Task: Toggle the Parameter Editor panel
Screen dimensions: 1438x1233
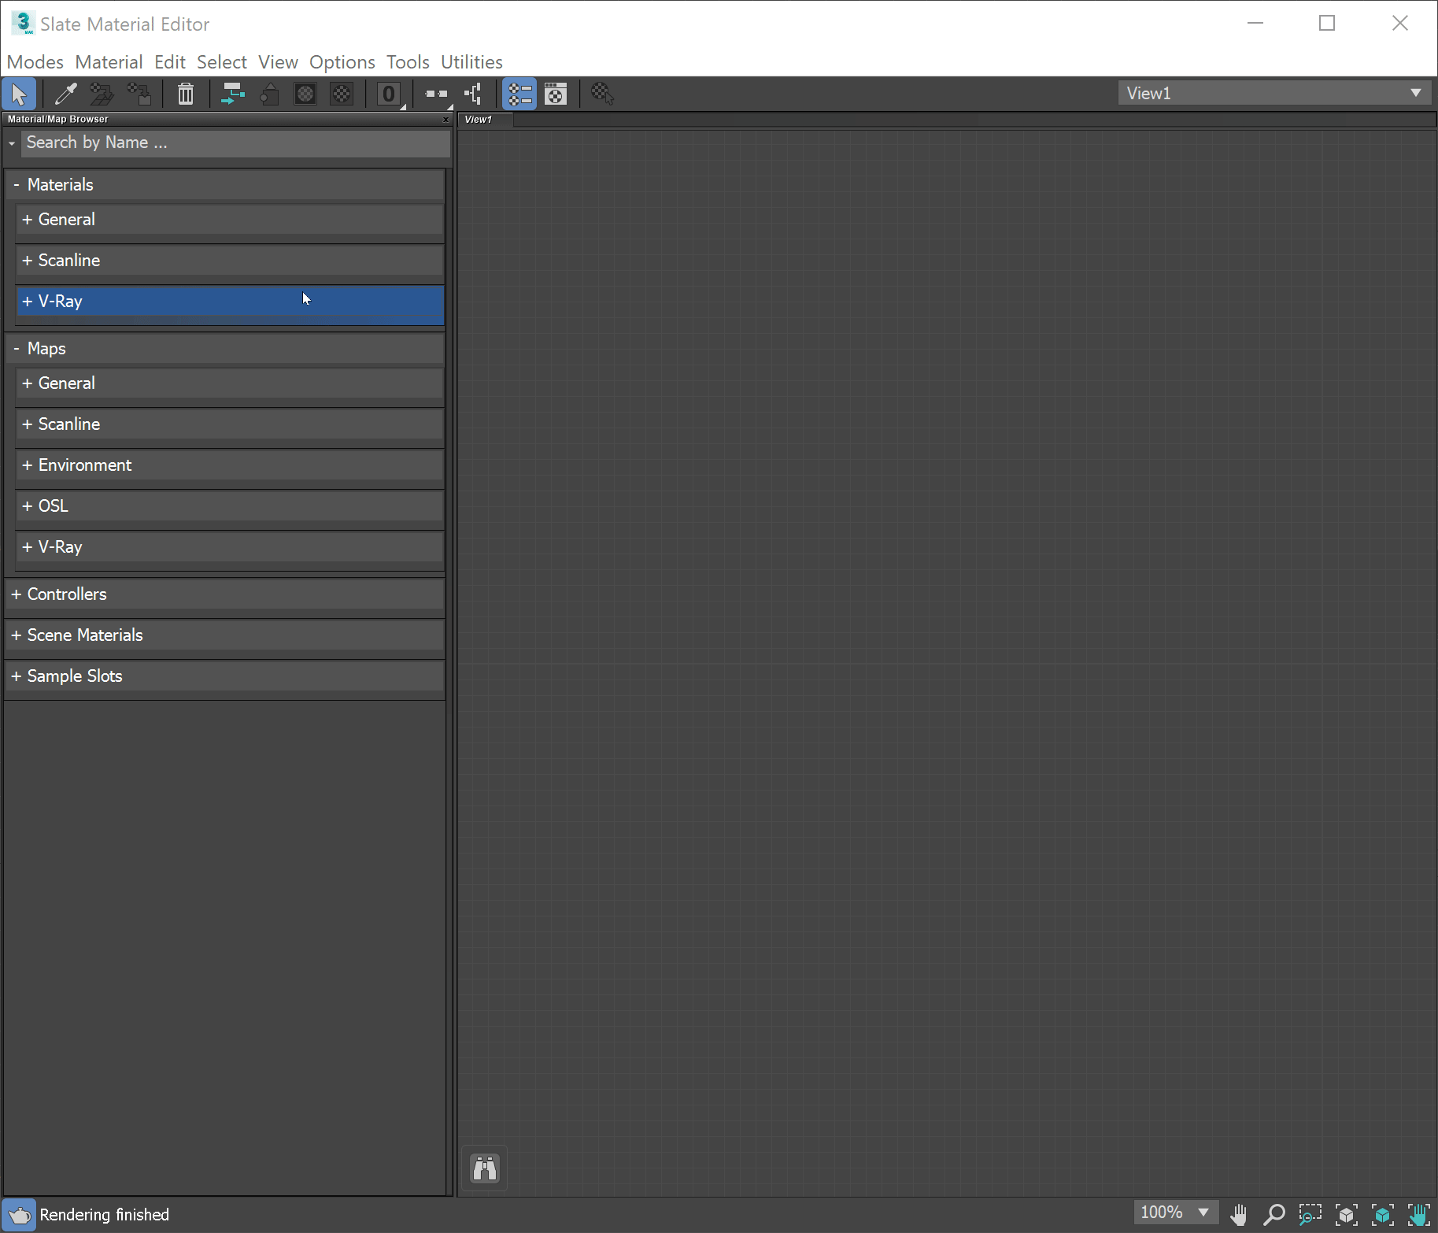Action: (556, 94)
